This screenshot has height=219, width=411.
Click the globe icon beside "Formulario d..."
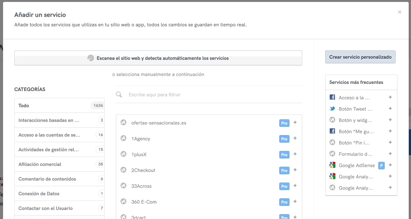coord(332,154)
